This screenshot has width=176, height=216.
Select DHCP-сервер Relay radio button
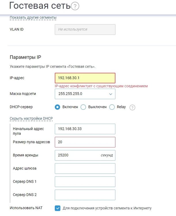click(x=112, y=107)
